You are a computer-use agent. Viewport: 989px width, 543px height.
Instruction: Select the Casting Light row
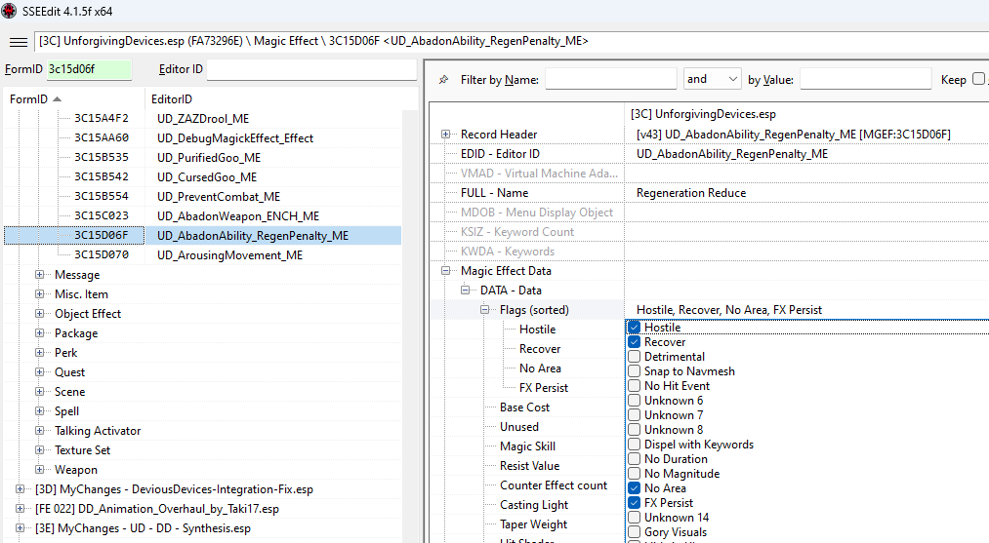click(x=534, y=505)
